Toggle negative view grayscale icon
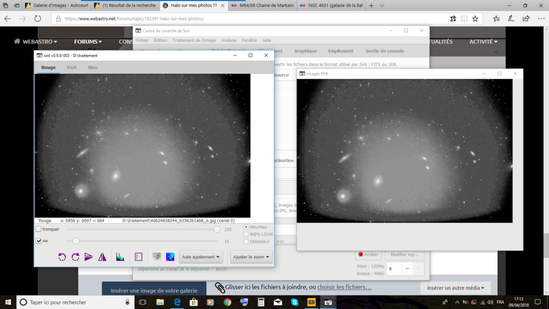This screenshot has height=309, width=549. (157, 257)
